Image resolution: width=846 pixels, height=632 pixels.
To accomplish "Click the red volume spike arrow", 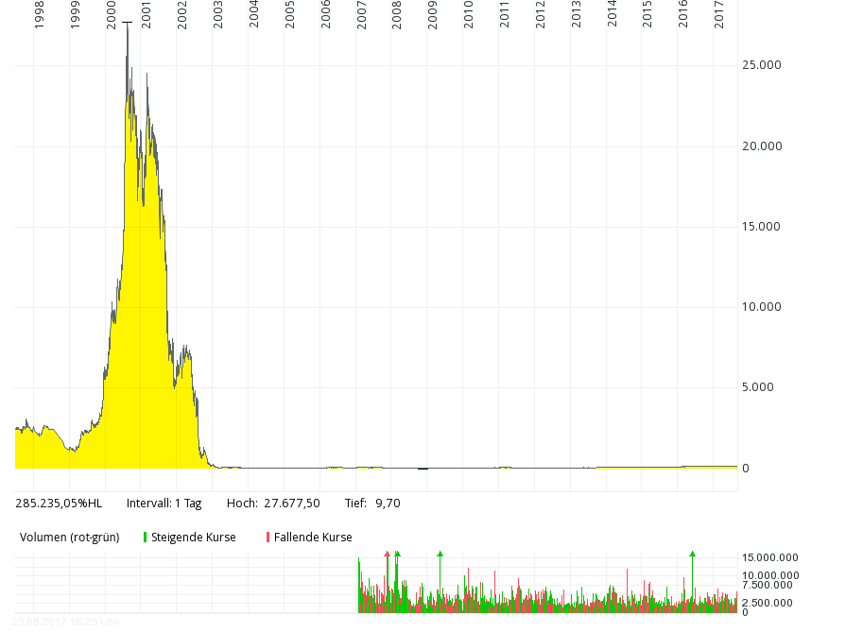I will tap(387, 555).
